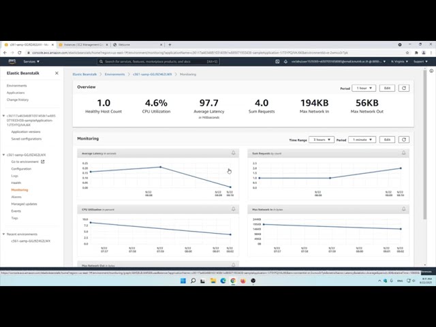This screenshot has height=327, width=436.
Task: Collapse the Recent environments section
Action: tap(3, 234)
